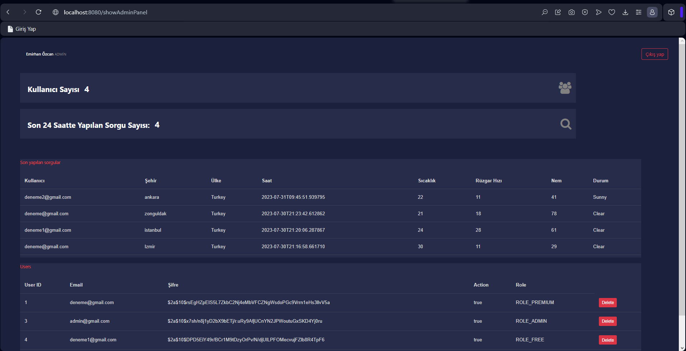Screen dimensions: 686x351
Task: Delete user deneme@gmail.com
Action: (x=607, y=303)
